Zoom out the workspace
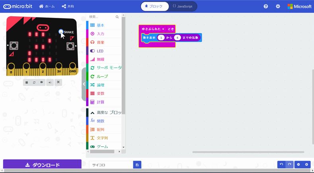The height and width of the screenshot is (173, 314). pos(298,165)
